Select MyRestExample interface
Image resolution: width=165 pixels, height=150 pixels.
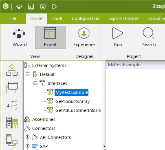click(x=72, y=92)
